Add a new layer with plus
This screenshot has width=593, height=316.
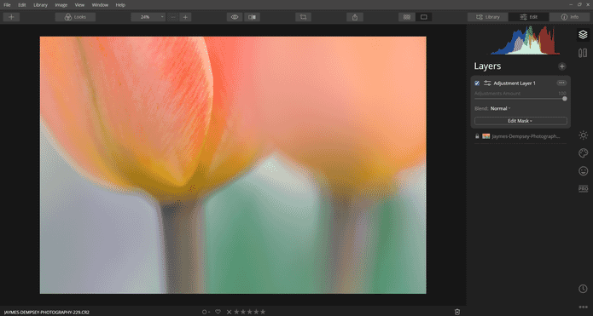click(562, 66)
